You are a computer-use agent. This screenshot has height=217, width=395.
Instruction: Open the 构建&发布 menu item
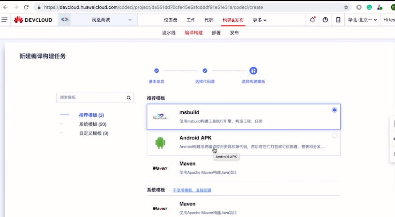[x=233, y=20]
